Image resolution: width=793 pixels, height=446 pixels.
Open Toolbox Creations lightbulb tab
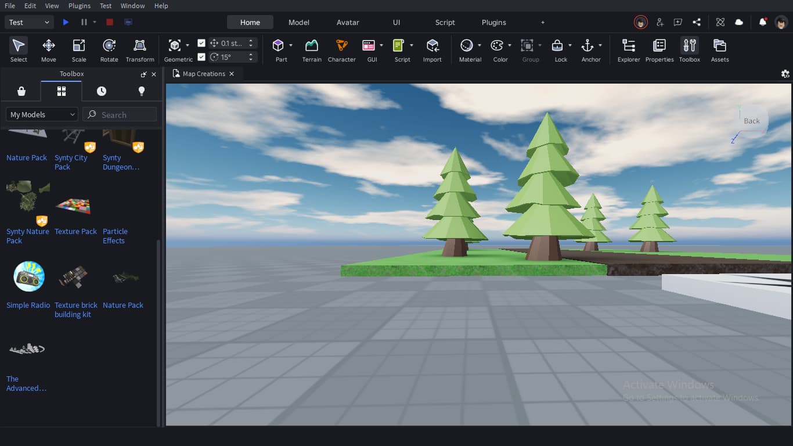click(x=141, y=91)
